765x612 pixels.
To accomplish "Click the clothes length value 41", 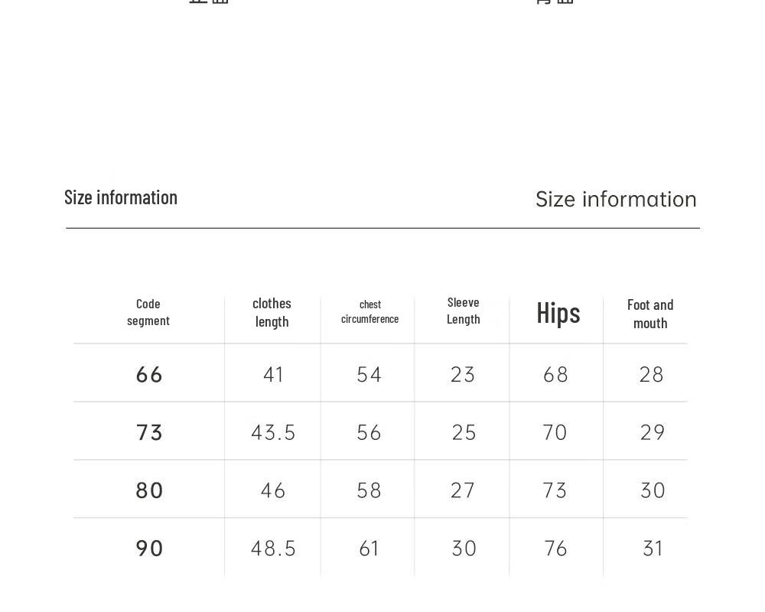I will click(x=273, y=375).
